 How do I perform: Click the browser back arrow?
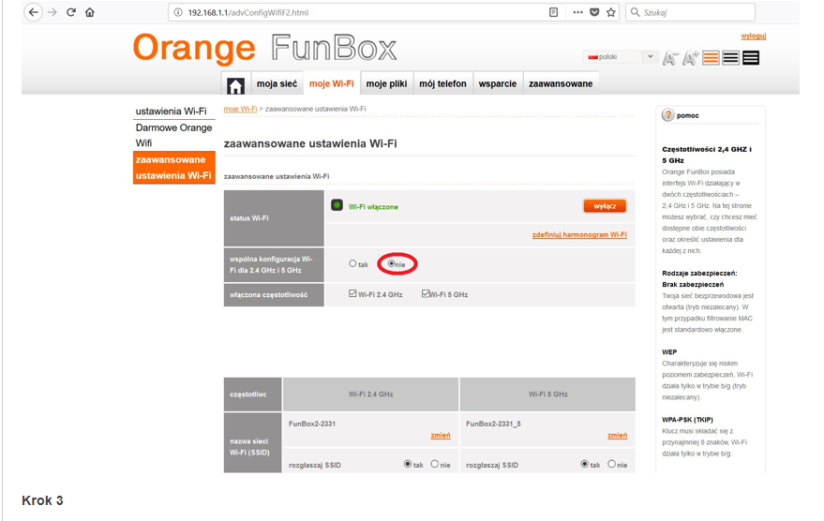point(34,12)
